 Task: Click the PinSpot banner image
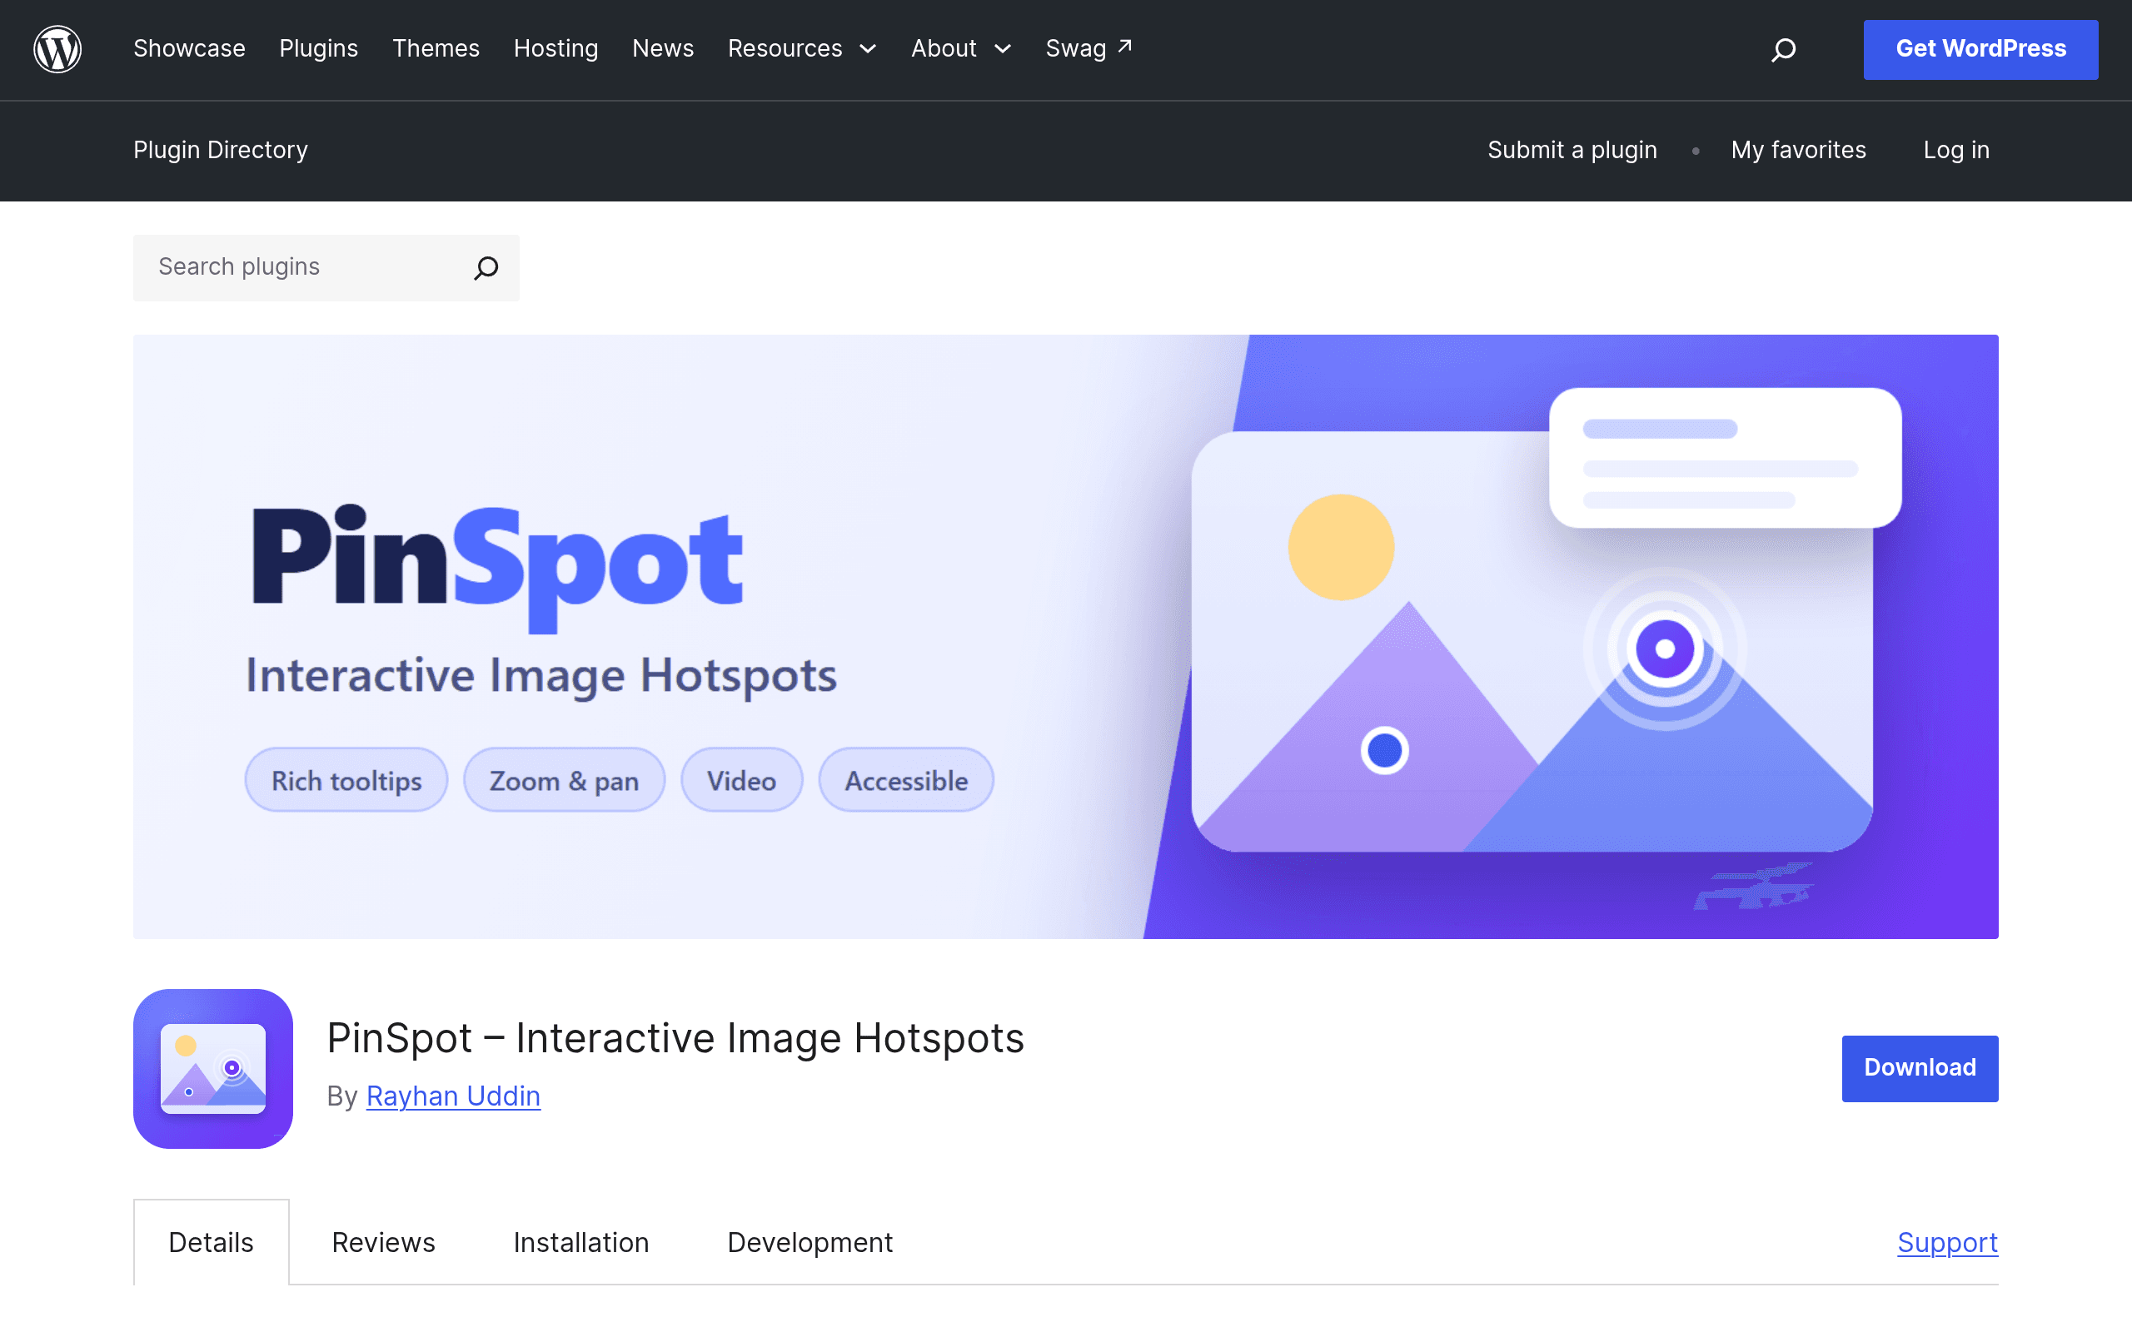pos(1066,636)
